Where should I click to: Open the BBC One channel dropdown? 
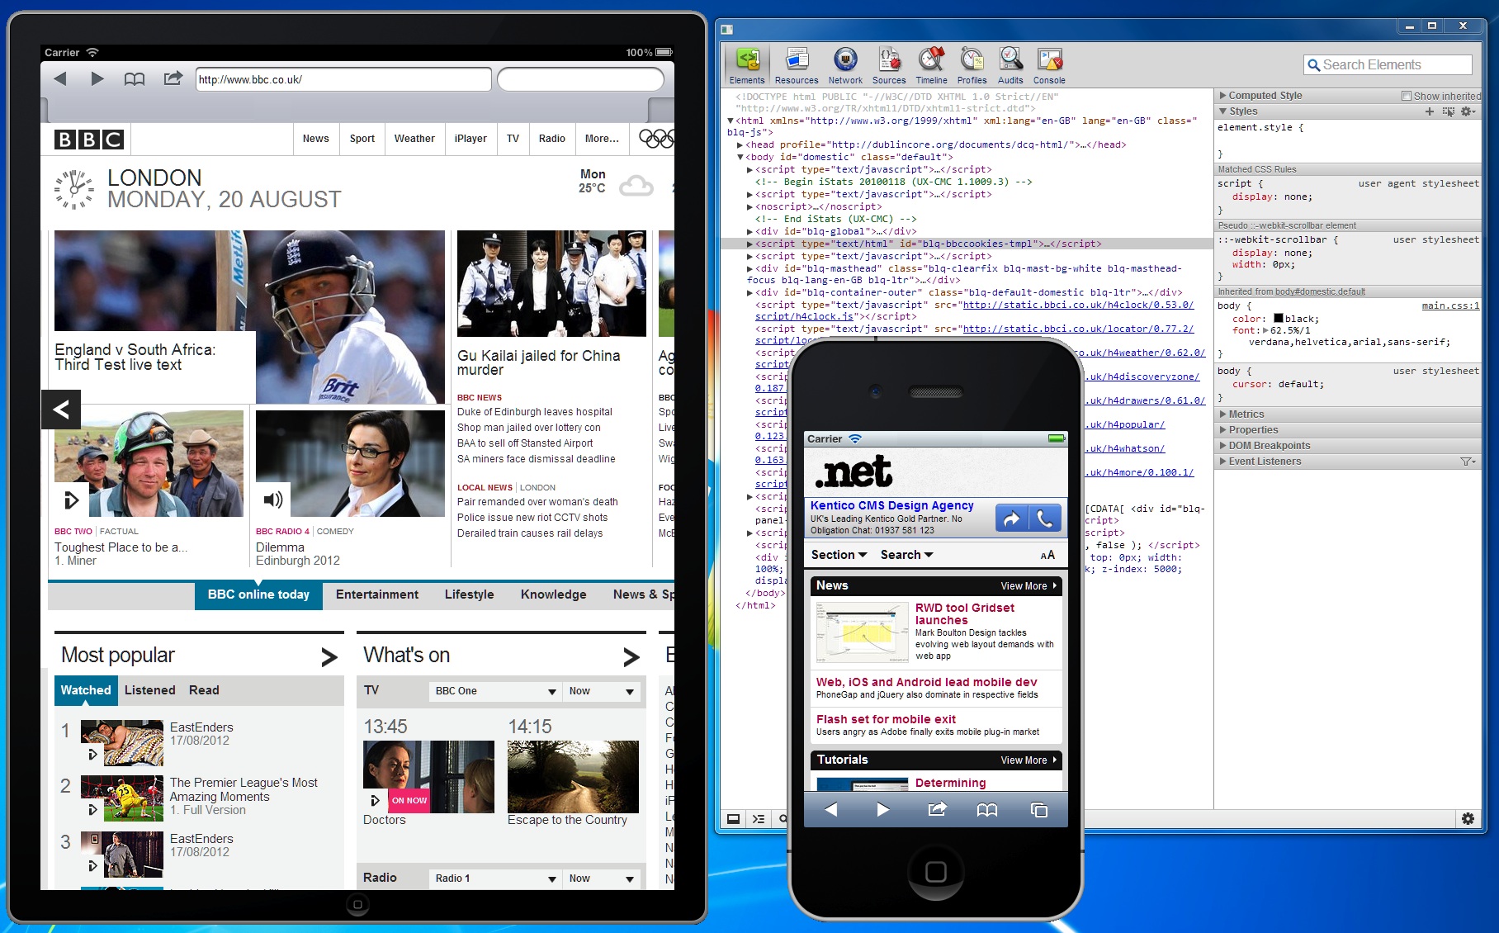click(x=495, y=691)
